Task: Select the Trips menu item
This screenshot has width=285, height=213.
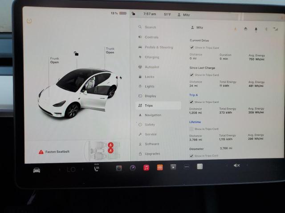Action: (159, 106)
